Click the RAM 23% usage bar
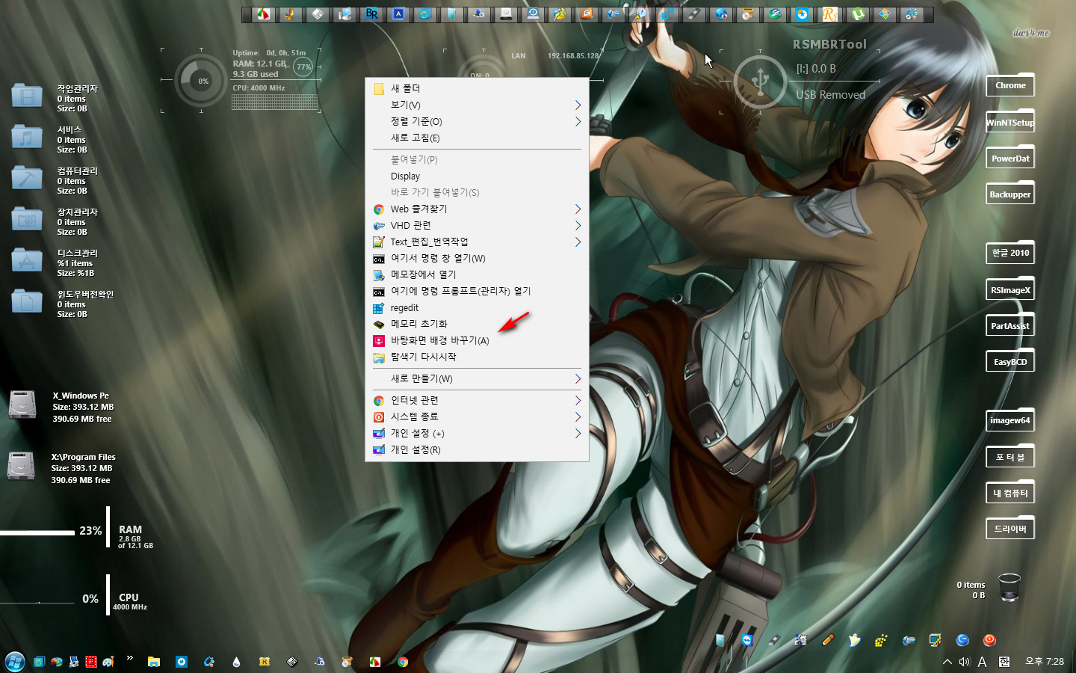Screen dimensions: 1076x673 pos(37,532)
